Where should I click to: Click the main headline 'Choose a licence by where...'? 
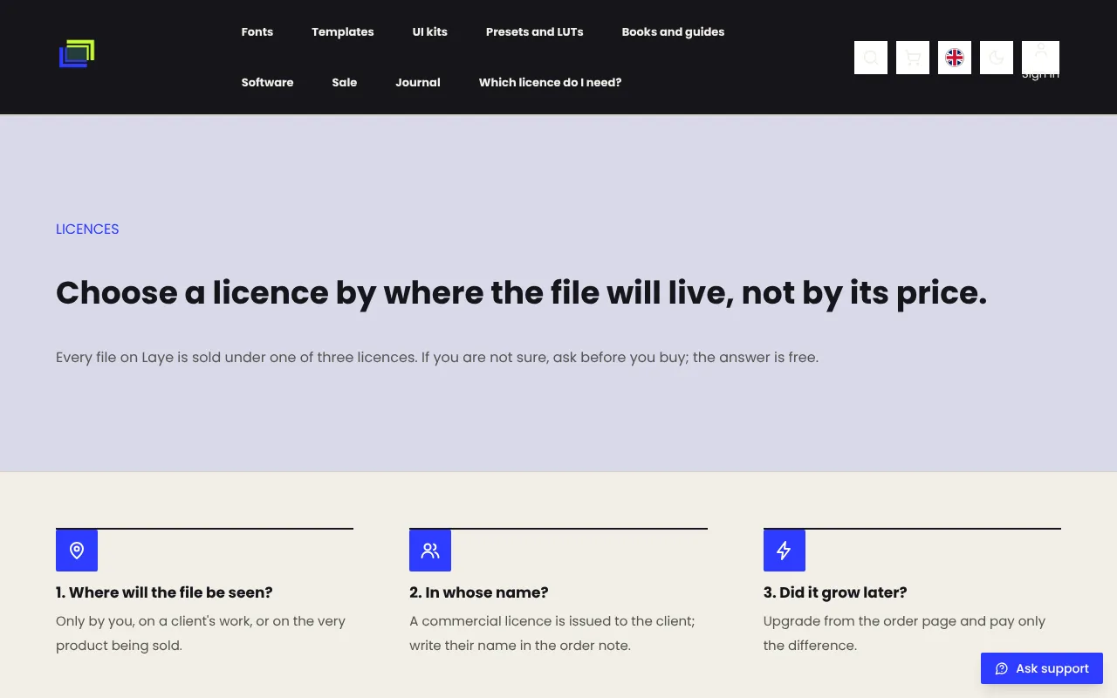click(x=521, y=293)
